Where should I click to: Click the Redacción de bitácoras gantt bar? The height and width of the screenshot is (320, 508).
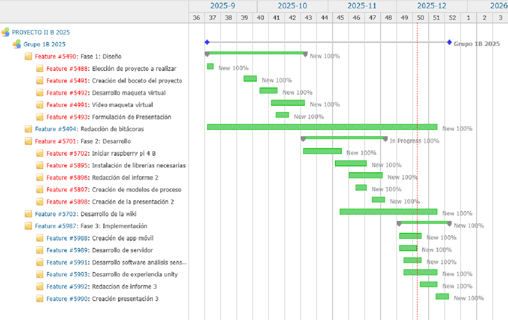(x=321, y=127)
